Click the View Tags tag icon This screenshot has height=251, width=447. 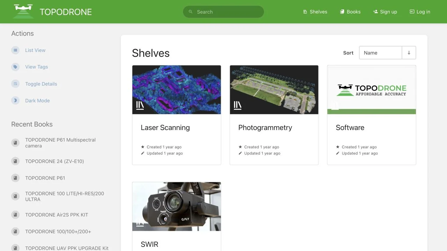tap(15, 67)
